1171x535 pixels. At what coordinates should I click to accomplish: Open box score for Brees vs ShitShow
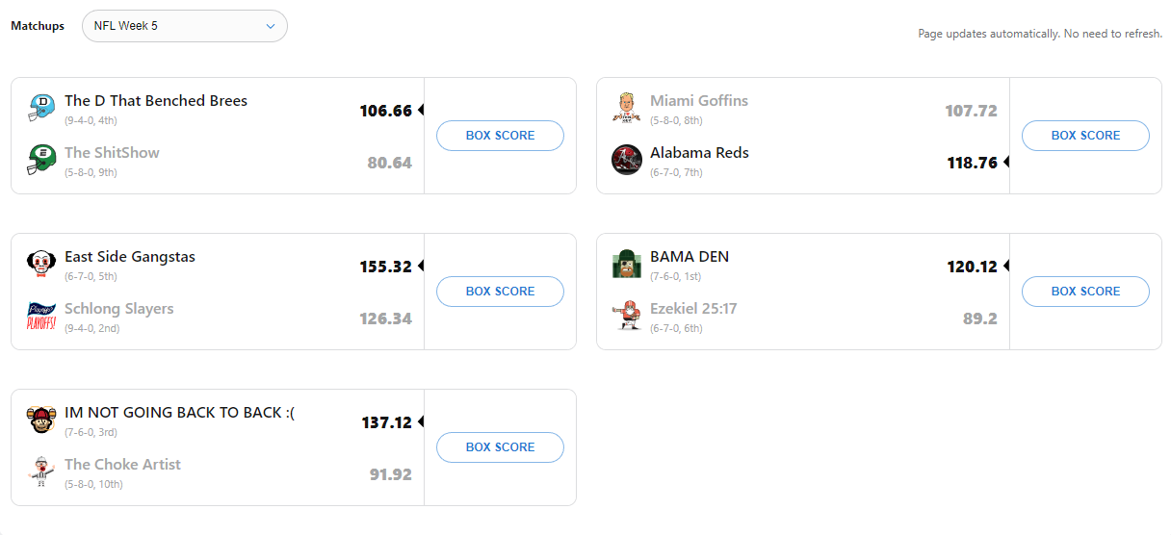(x=500, y=136)
